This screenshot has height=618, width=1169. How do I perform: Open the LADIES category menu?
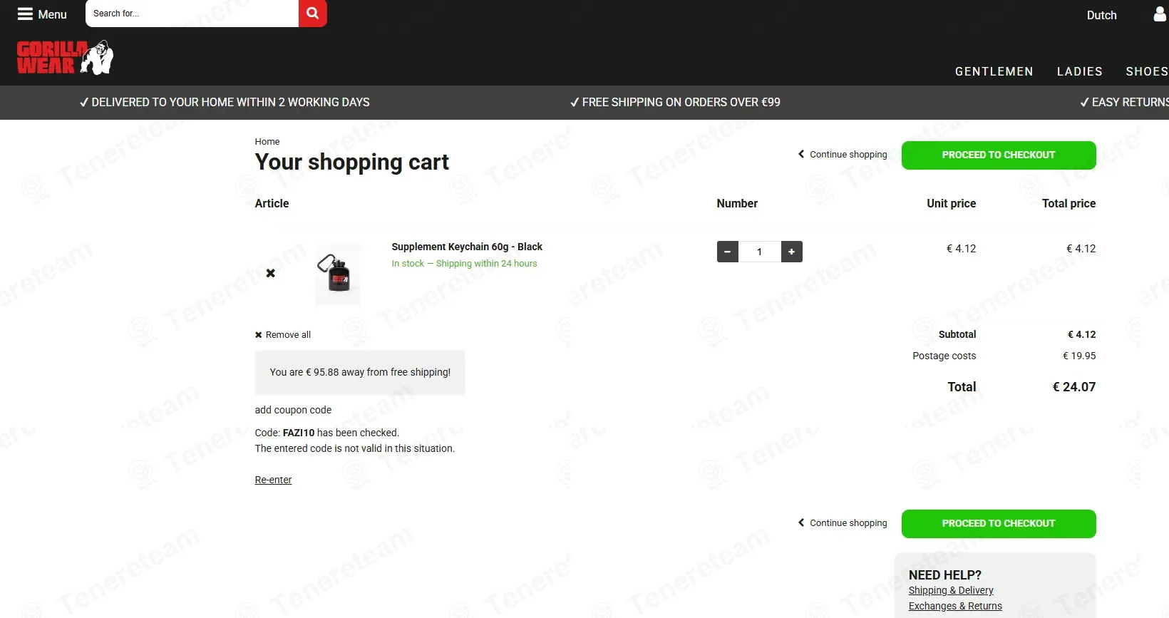(1079, 71)
